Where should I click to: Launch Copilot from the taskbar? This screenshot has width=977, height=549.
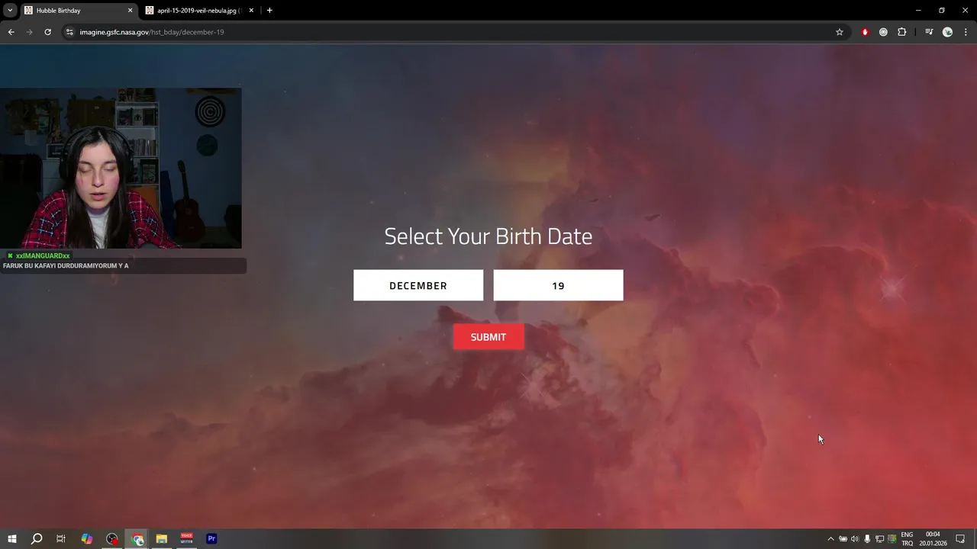tap(87, 539)
